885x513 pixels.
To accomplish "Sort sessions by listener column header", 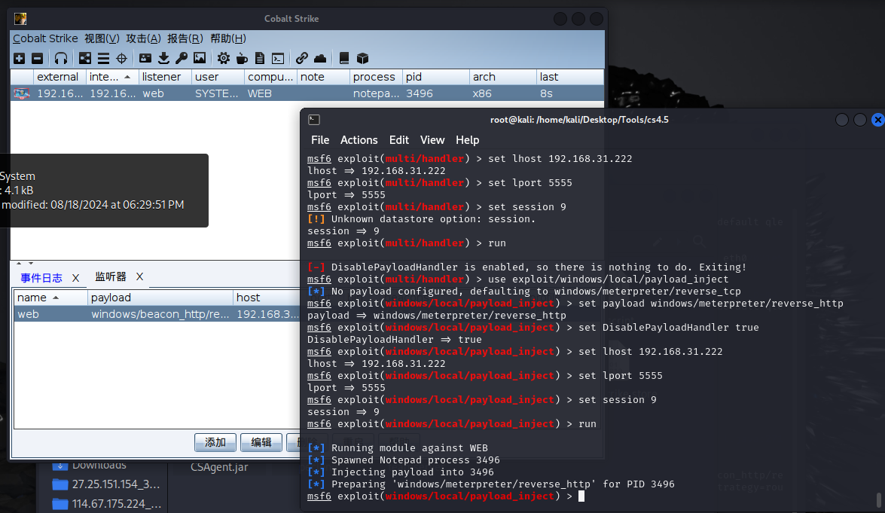I will click(x=165, y=77).
